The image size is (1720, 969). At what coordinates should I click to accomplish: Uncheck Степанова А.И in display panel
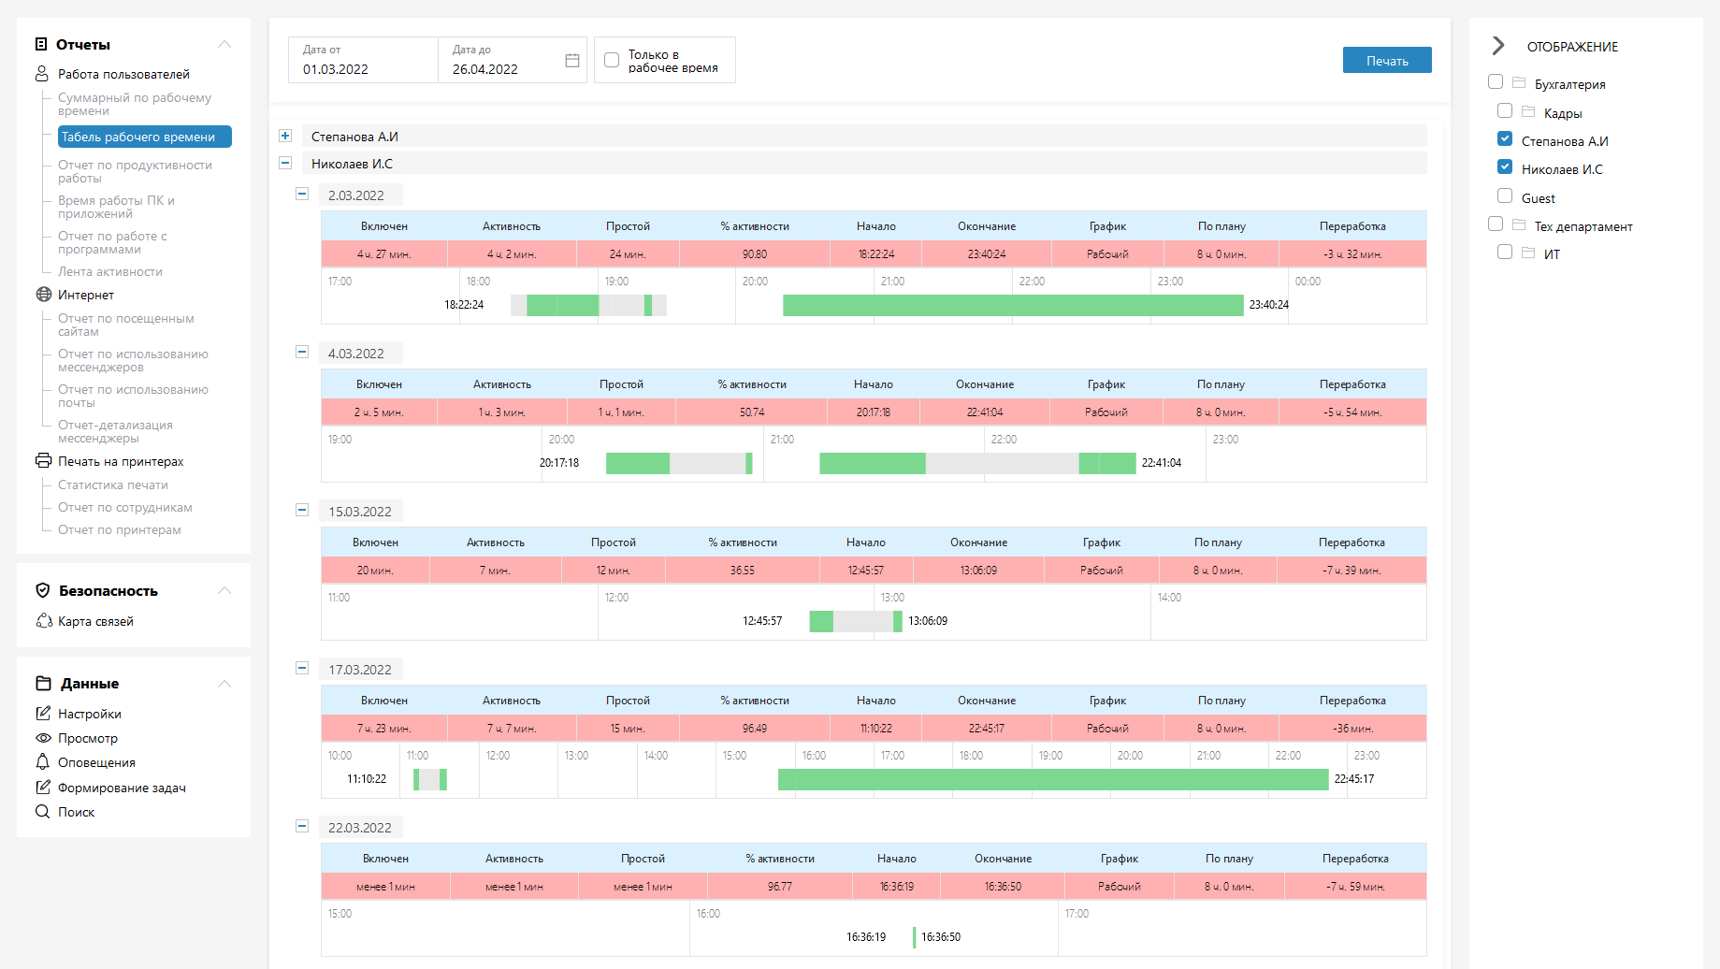point(1505,138)
